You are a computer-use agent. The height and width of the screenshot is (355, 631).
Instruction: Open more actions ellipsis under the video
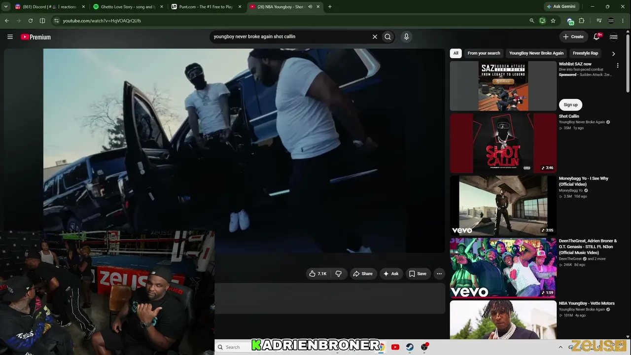click(x=439, y=274)
